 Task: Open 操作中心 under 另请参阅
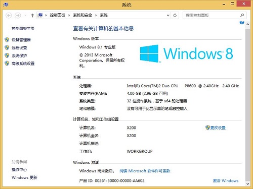click(19, 170)
